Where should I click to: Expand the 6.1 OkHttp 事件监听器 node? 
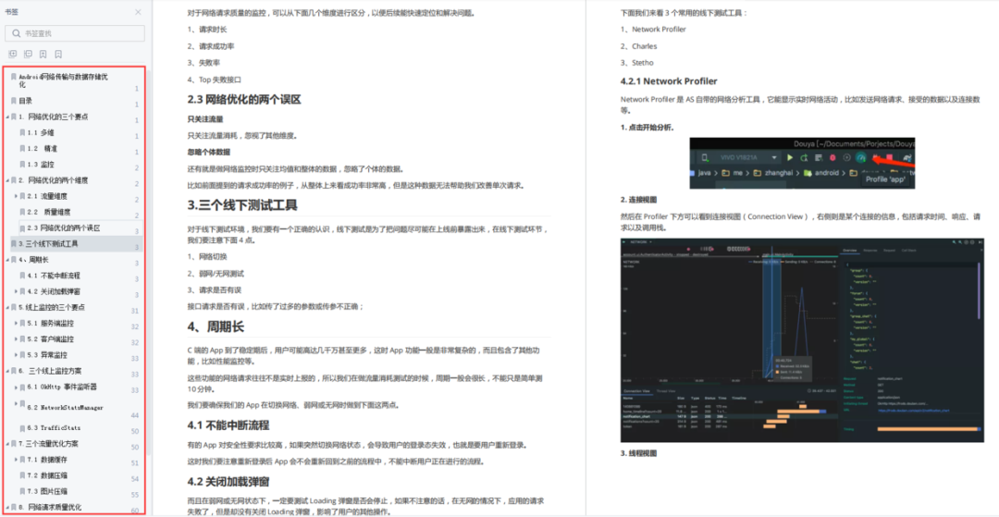(16, 387)
